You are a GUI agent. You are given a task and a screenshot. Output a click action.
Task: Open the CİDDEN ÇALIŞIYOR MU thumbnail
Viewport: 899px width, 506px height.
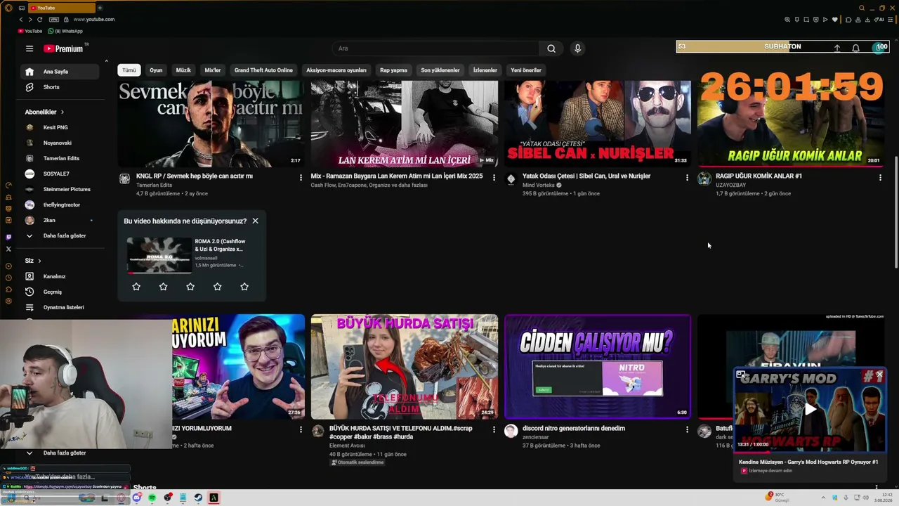tap(597, 367)
